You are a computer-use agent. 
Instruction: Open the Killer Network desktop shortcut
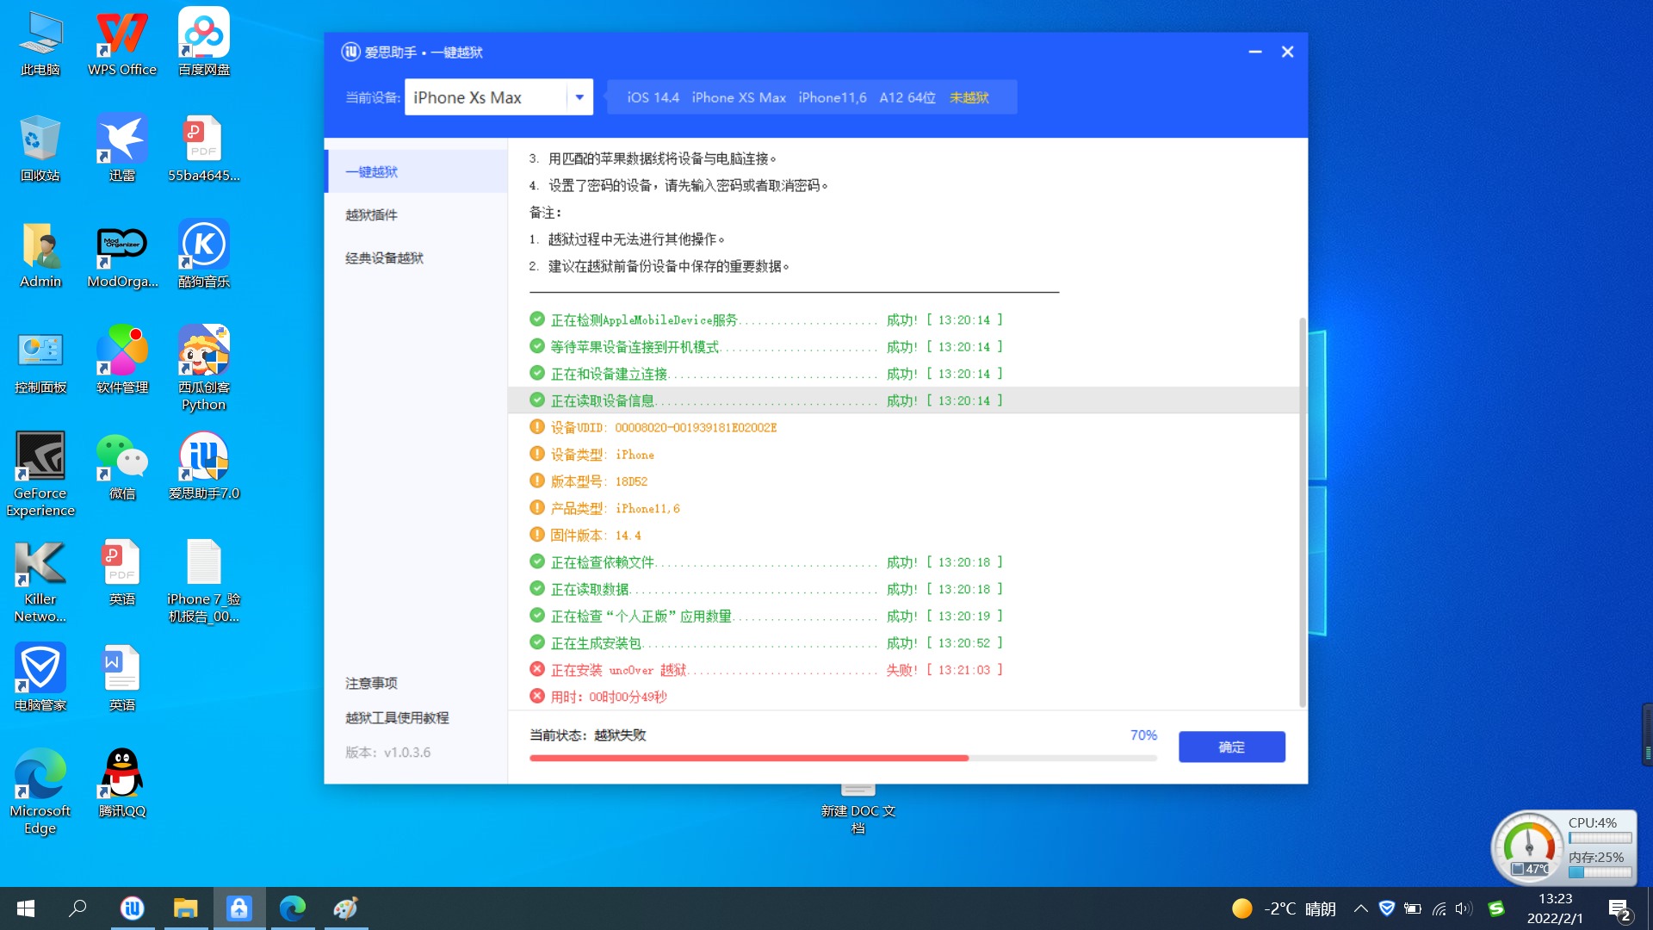click(x=40, y=580)
